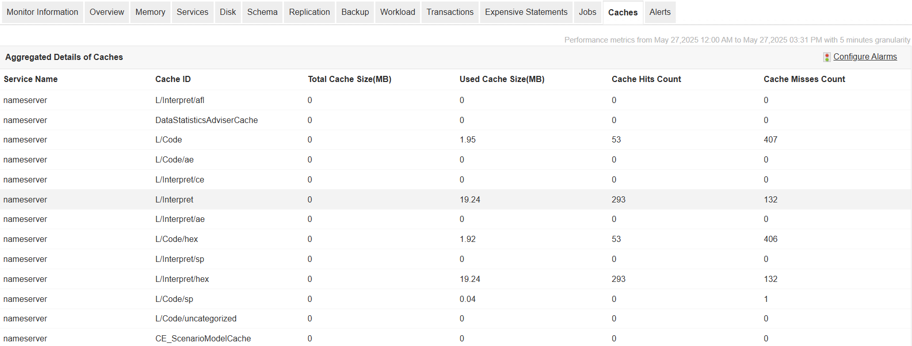912x346 pixels.
Task: Open the Overview tab
Action: click(106, 12)
